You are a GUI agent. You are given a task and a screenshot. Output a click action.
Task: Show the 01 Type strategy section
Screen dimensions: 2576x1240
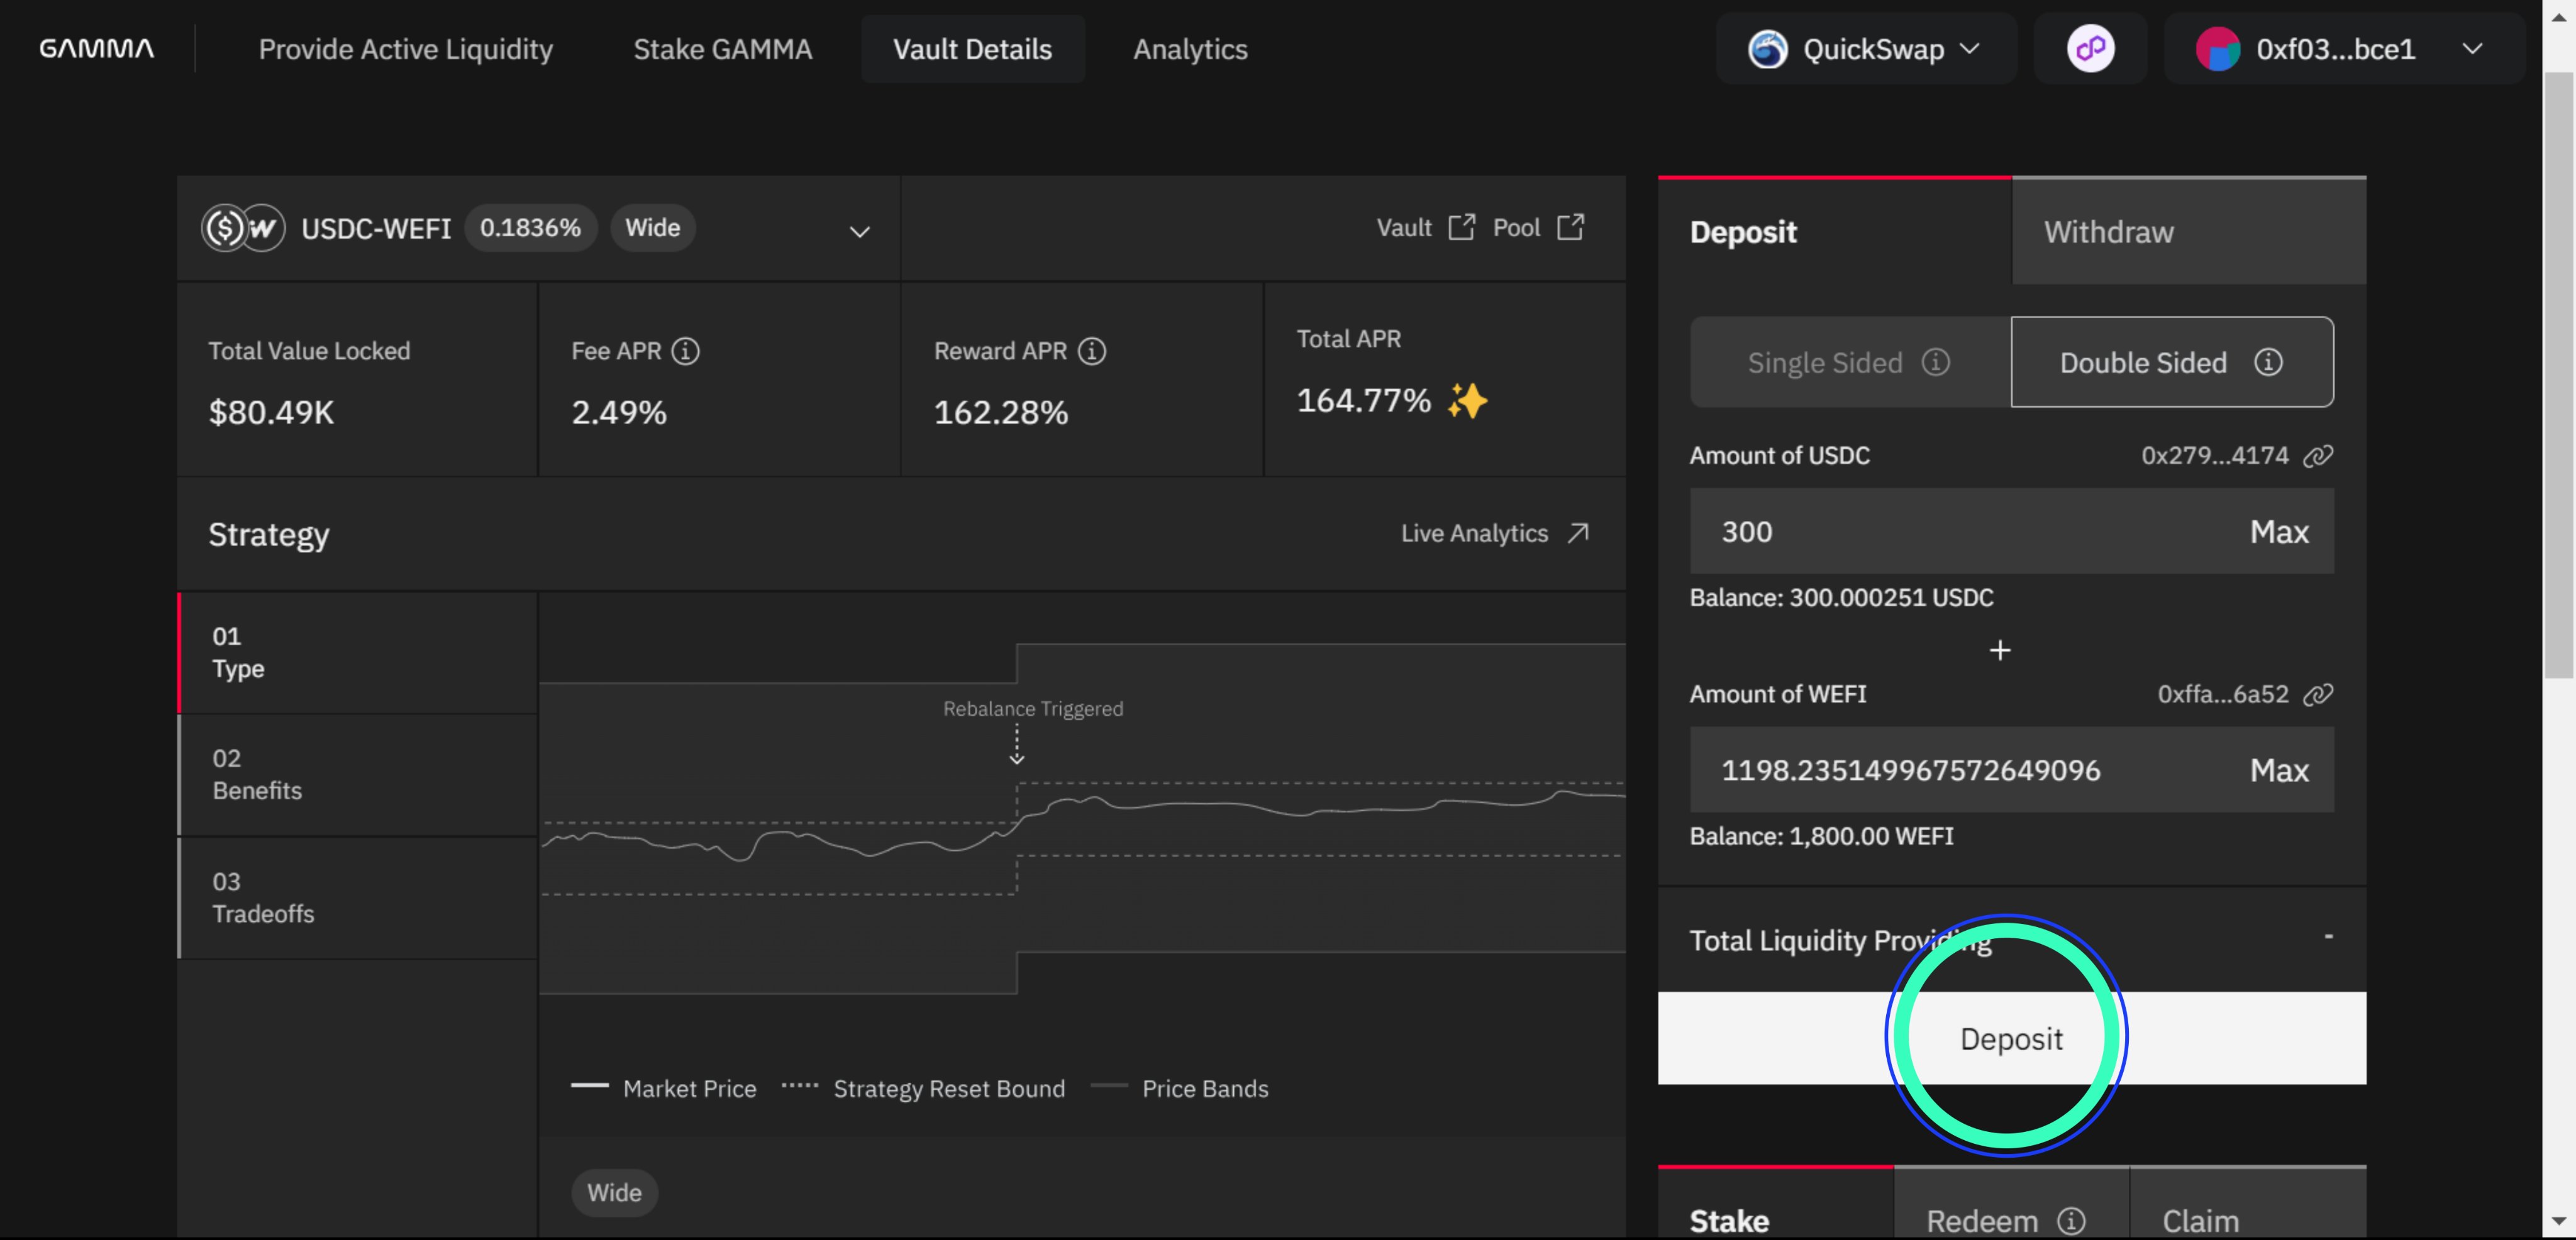(x=357, y=652)
